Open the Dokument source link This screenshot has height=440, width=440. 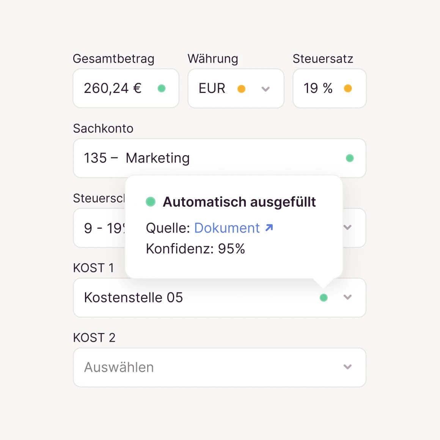[226, 228]
